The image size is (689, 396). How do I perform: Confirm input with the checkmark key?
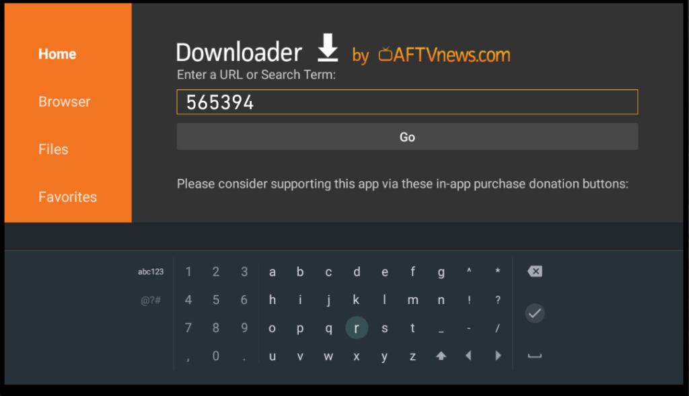(x=535, y=313)
